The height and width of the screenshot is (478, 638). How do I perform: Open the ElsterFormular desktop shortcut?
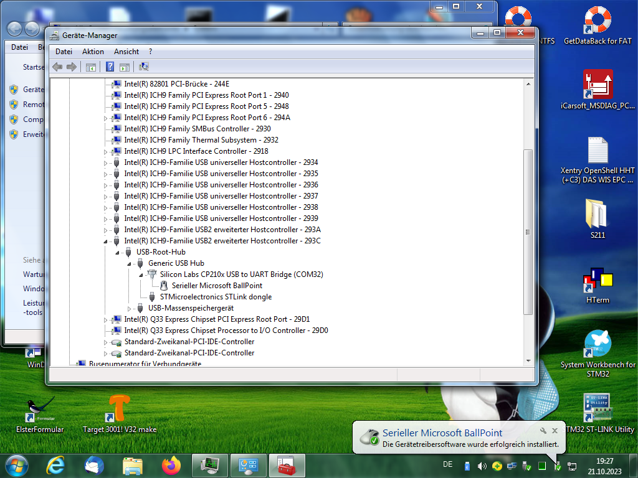(40, 414)
